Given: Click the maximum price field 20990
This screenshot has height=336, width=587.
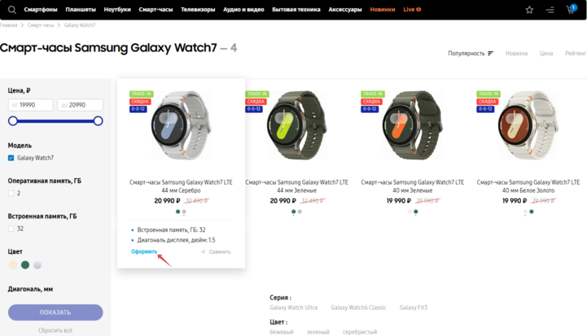Looking at the screenshot, I should (80, 105).
